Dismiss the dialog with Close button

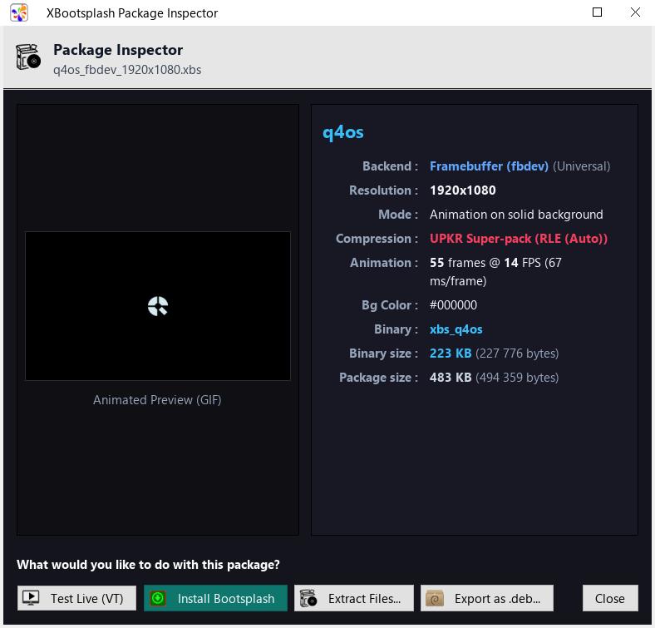click(x=610, y=598)
